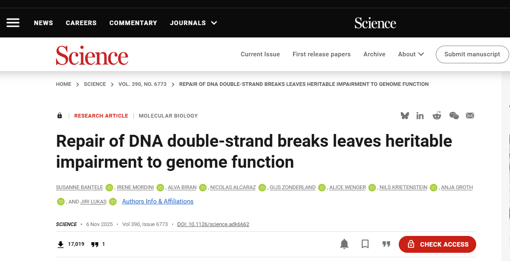Open the Archive section
The height and width of the screenshot is (261, 510).
pos(374,54)
